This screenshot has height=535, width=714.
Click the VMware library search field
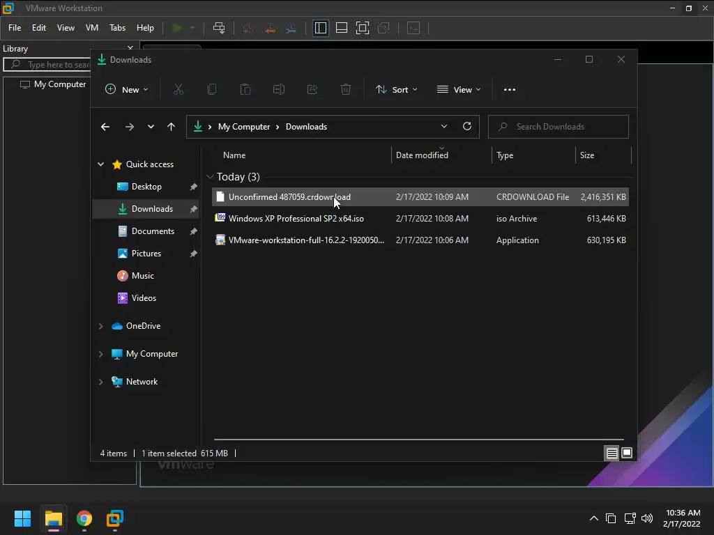(x=48, y=65)
